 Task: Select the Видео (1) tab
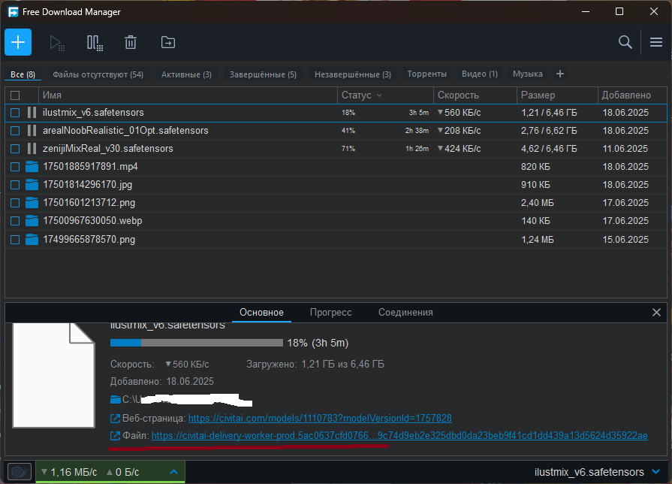point(480,74)
